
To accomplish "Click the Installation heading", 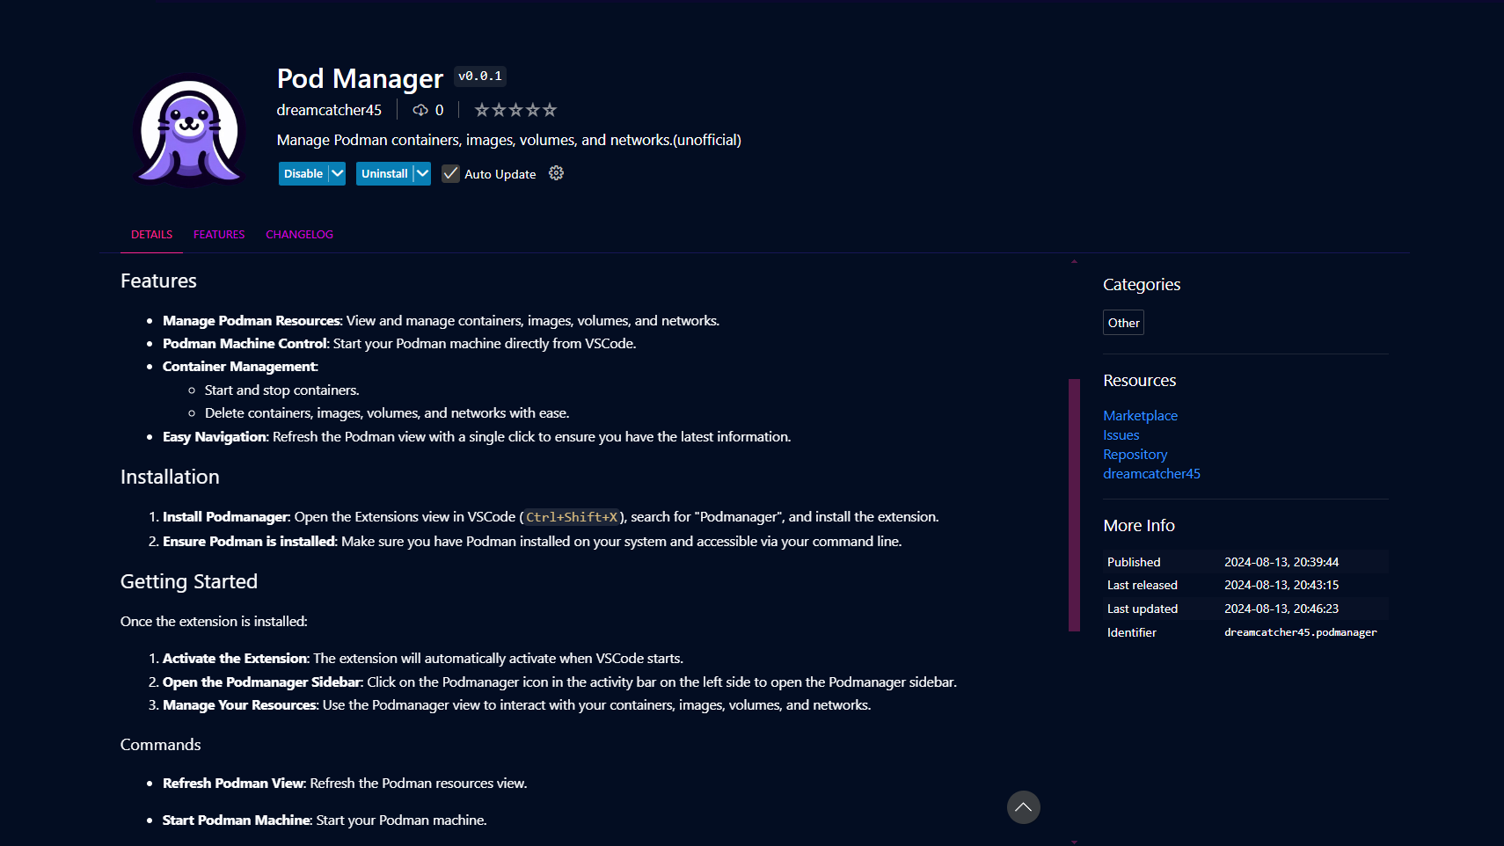I will pos(170,477).
